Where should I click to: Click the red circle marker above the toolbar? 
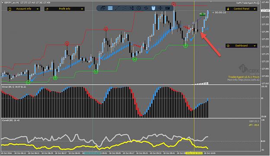[174, 4]
